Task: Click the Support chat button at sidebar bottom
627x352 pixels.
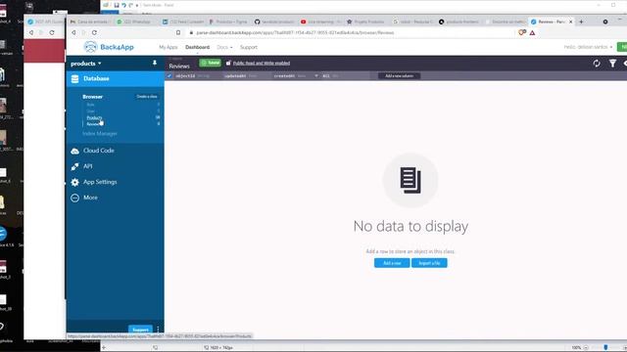Action: click(x=140, y=330)
